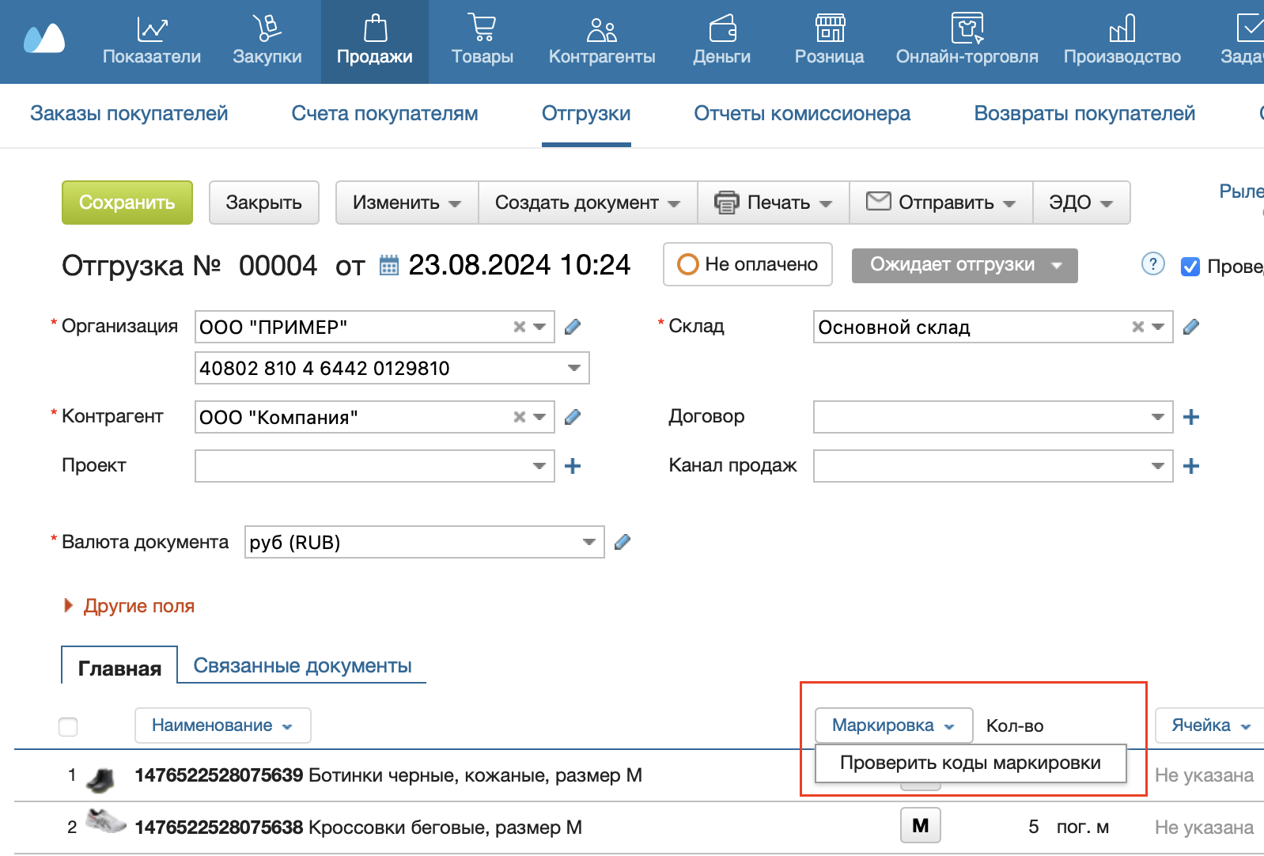Viewport: 1264px width, 856px height.
Task: Click the pencil icon next to Организация
Action: [x=573, y=327]
